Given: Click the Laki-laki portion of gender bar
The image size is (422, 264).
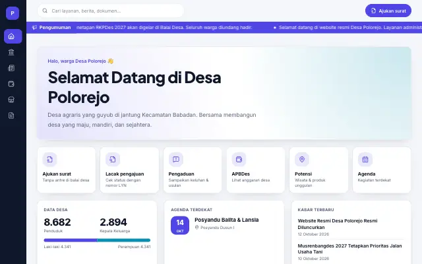Looking at the screenshot, I should pos(71,240).
